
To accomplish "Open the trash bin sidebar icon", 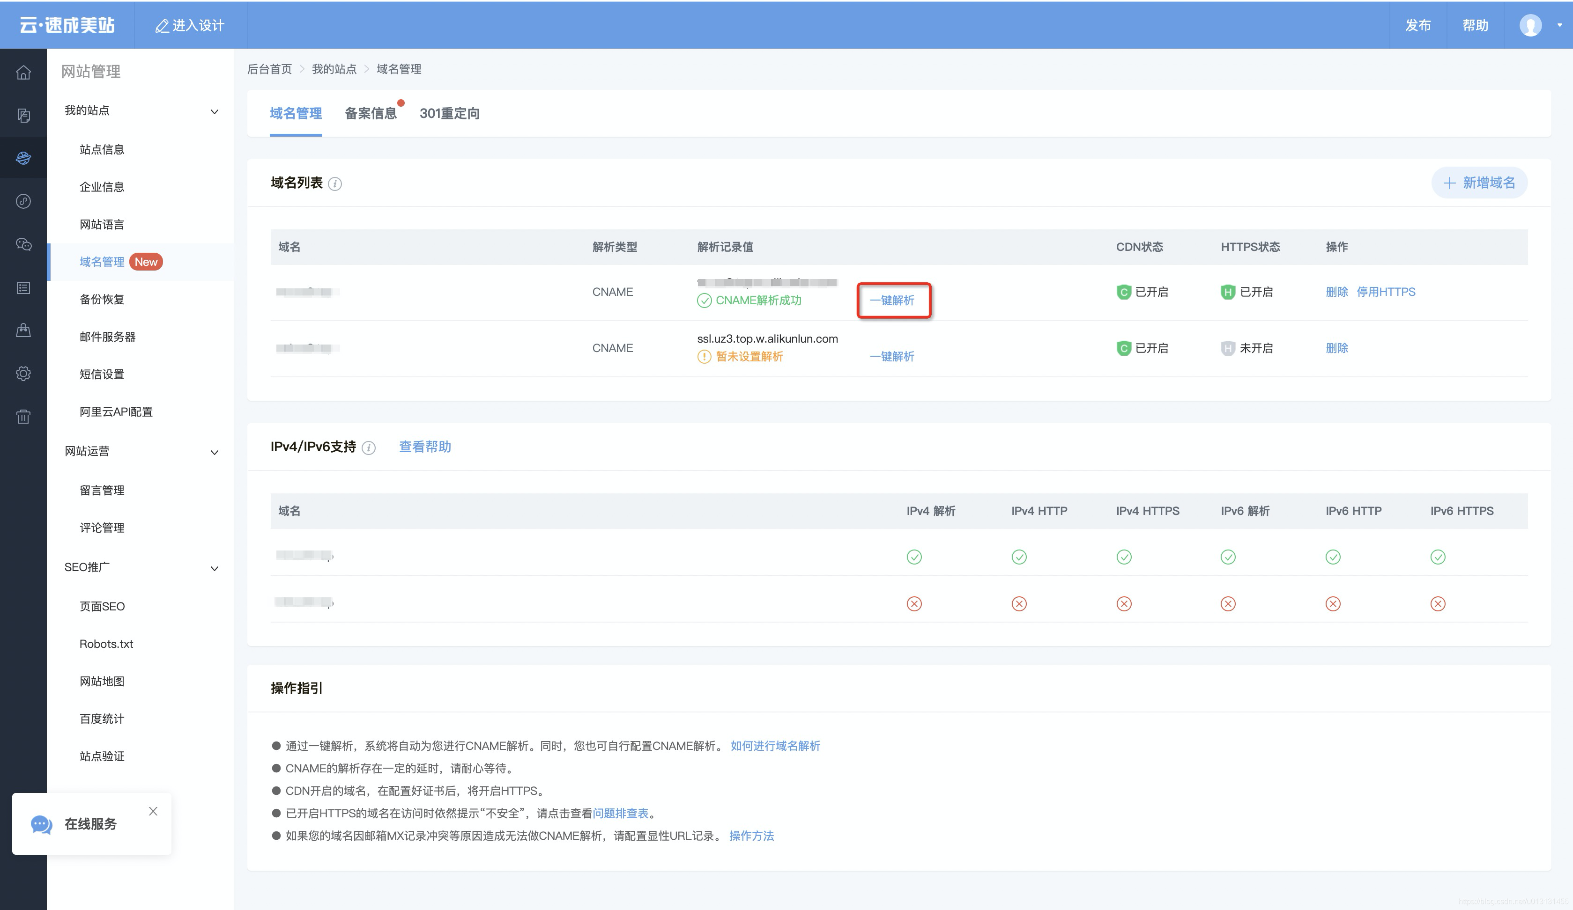I will (23, 416).
